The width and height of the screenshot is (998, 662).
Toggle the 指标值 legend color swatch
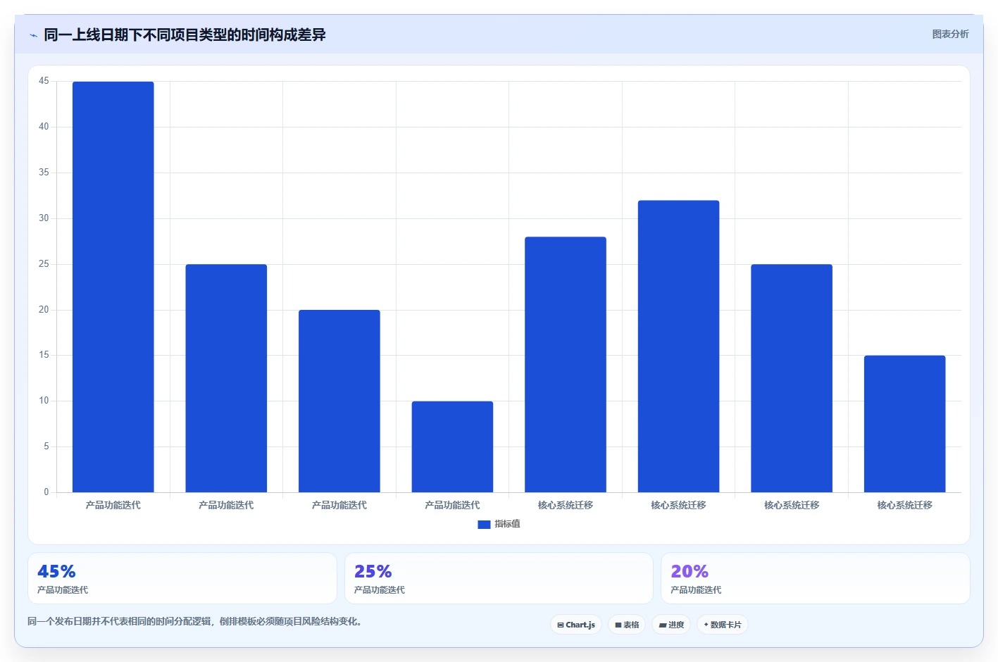pyautogui.click(x=484, y=525)
